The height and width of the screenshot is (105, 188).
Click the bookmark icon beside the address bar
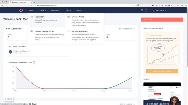[x=31, y=6]
